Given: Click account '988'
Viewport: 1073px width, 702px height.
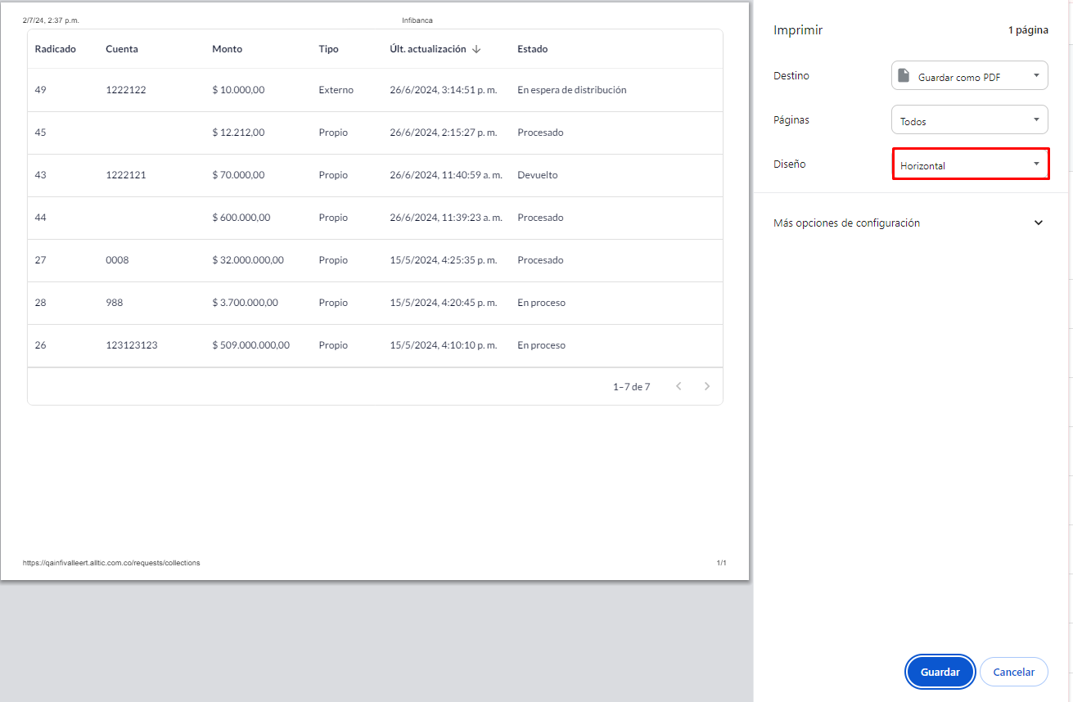Looking at the screenshot, I should click(x=115, y=303).
